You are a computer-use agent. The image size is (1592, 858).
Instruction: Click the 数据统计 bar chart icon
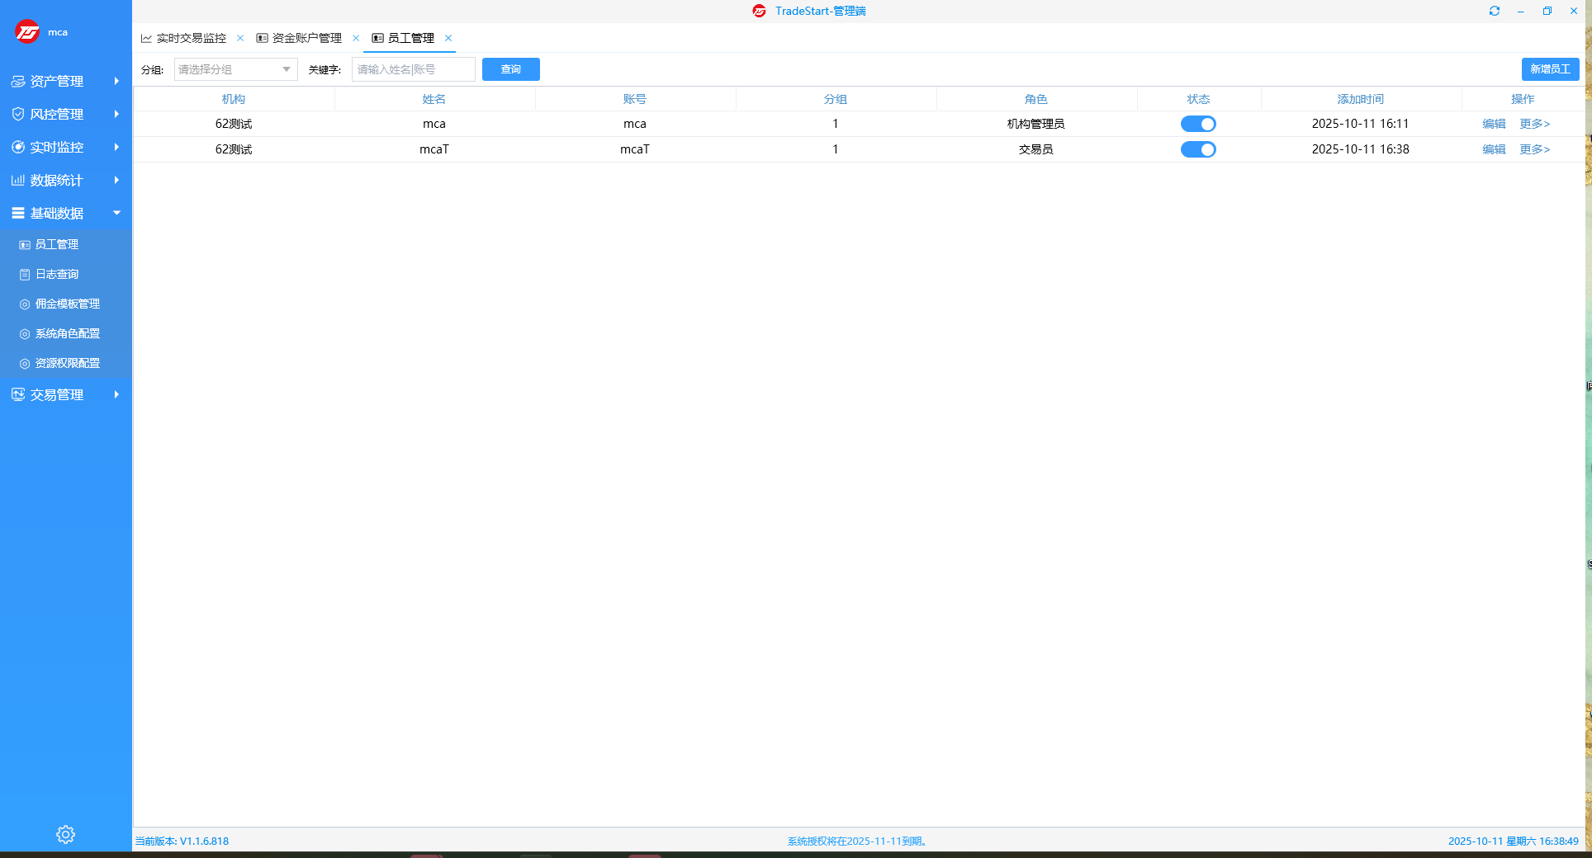[x=17, y=180]
